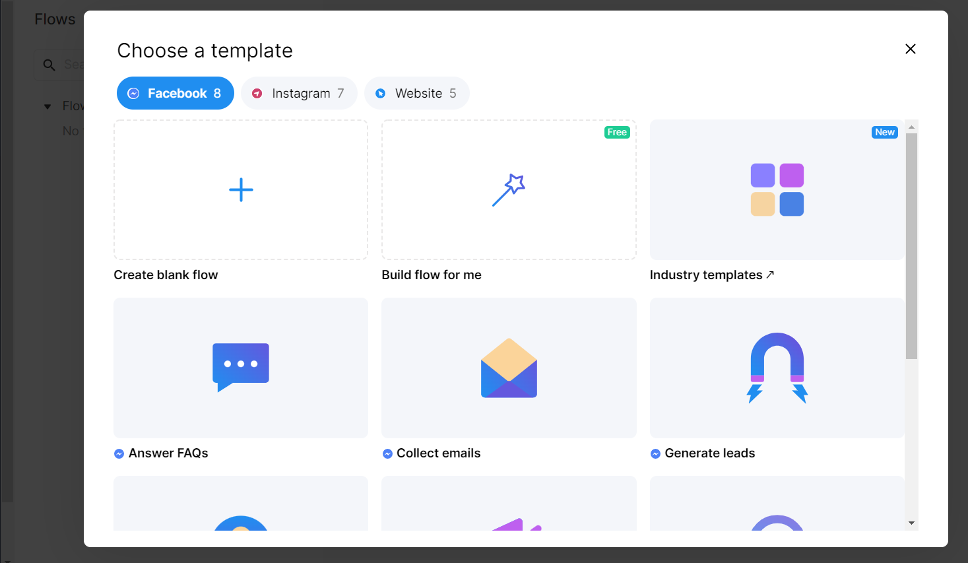
Task: Click the scroll down arrow in template list
Action: pos(911,523)
